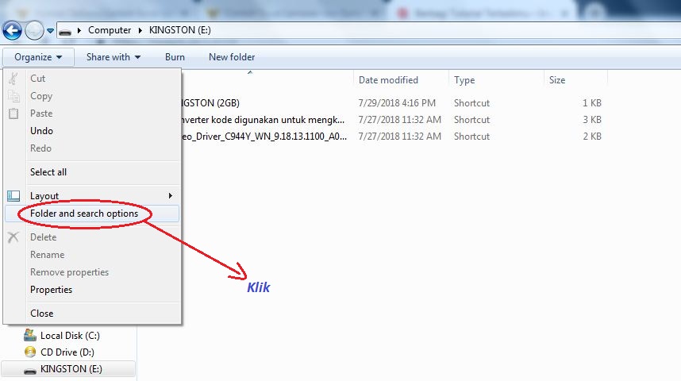Click the Local Disk (C:) drive icon
681x381 pixels.
(x=30, y=335)
